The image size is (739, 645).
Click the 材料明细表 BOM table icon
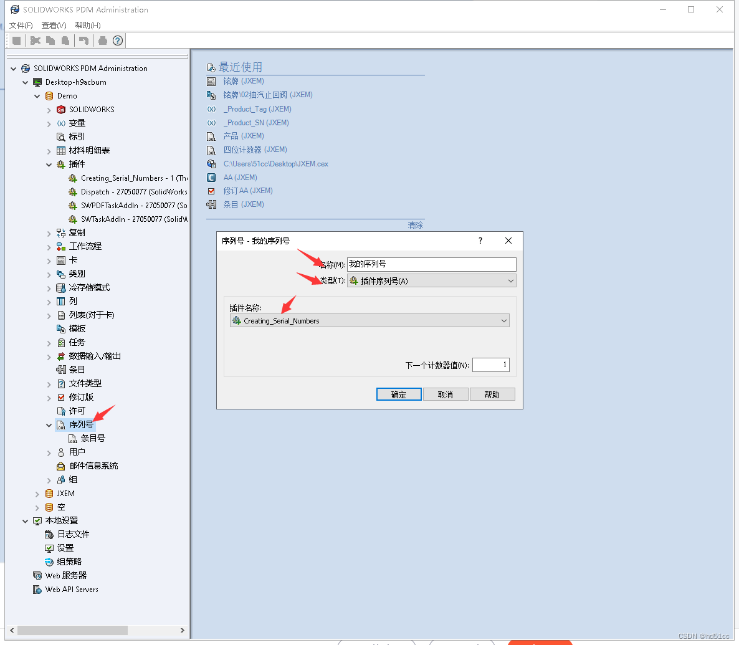pos(61,150)
